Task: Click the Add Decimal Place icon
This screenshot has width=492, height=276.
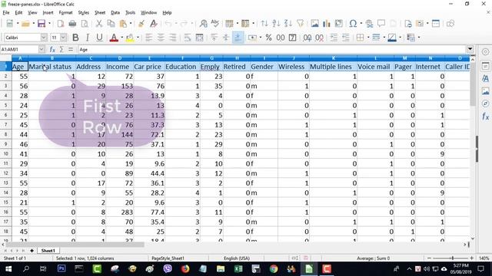Action: [307, 38]
